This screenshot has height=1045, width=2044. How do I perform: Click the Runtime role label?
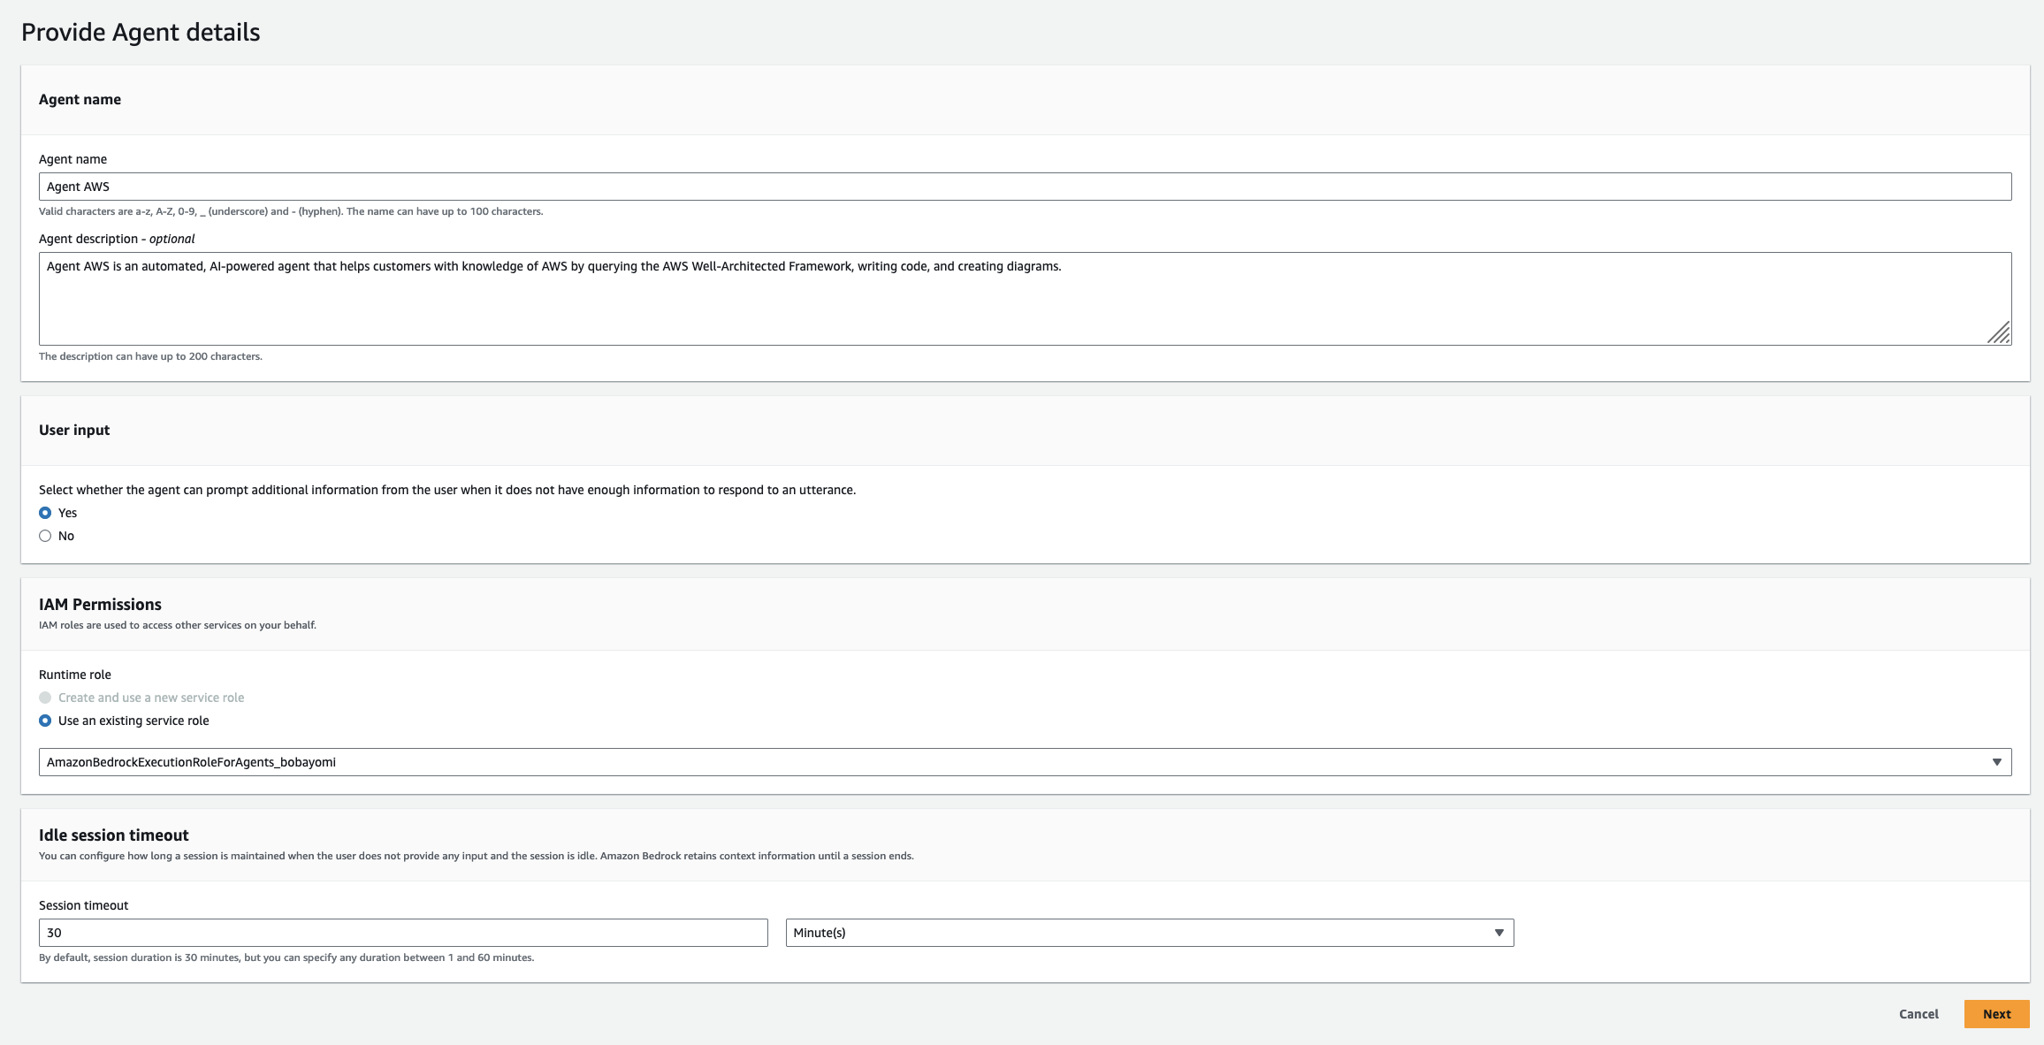pos(75,675)
